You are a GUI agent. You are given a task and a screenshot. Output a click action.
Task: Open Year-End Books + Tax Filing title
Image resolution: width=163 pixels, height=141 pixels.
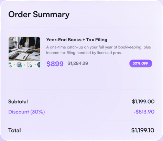[x=77, y=40]
